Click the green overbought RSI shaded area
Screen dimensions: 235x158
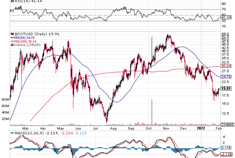[18, 8]
